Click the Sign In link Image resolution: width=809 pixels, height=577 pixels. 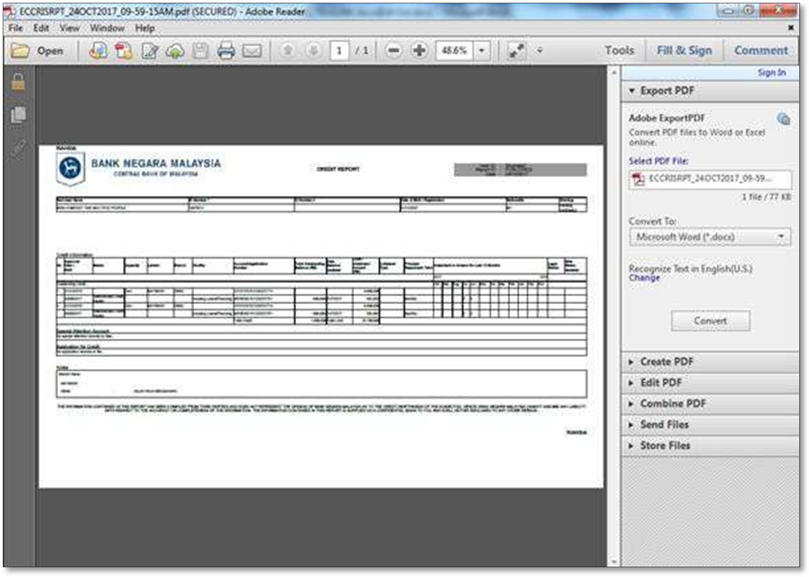coord(771,72)
